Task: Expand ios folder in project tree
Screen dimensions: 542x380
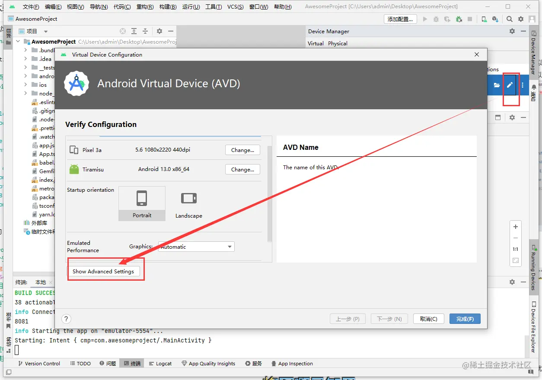Action: click(26, 85)
